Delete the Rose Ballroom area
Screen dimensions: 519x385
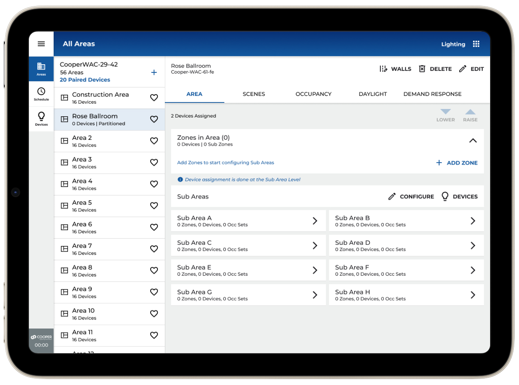tap(435, 69)
